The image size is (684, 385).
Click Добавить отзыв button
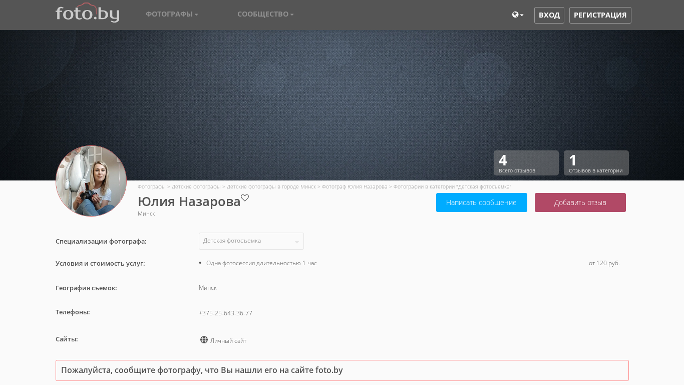580,203
